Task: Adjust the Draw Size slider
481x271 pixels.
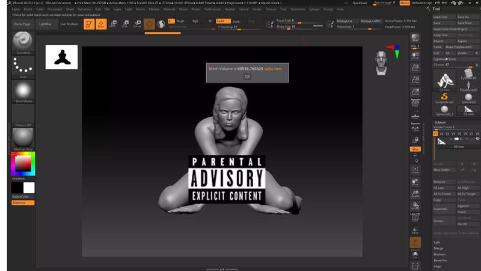Action: [x=298, y=26]
